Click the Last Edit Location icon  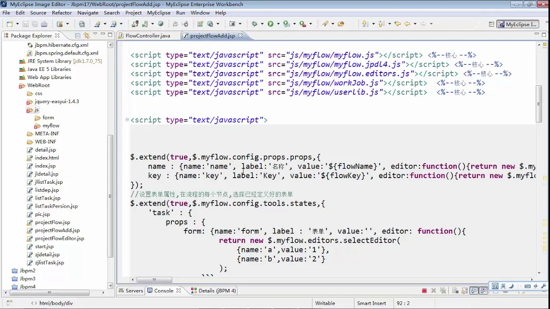(x=397, y=24)
